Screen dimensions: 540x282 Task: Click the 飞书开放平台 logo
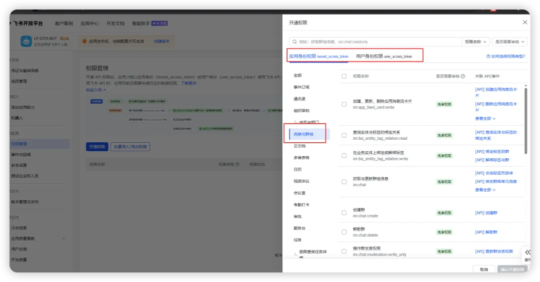[27, 23]
